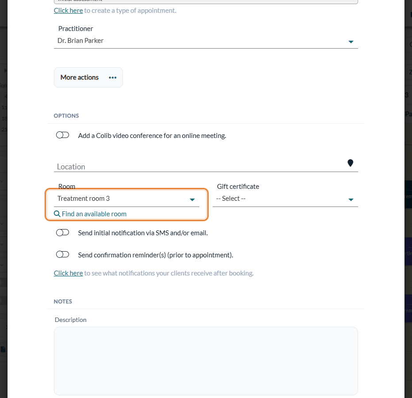Toggle Send confirmation reminder(s) switch
This screenshot has height=398, width=412.
tap(62, 254)
